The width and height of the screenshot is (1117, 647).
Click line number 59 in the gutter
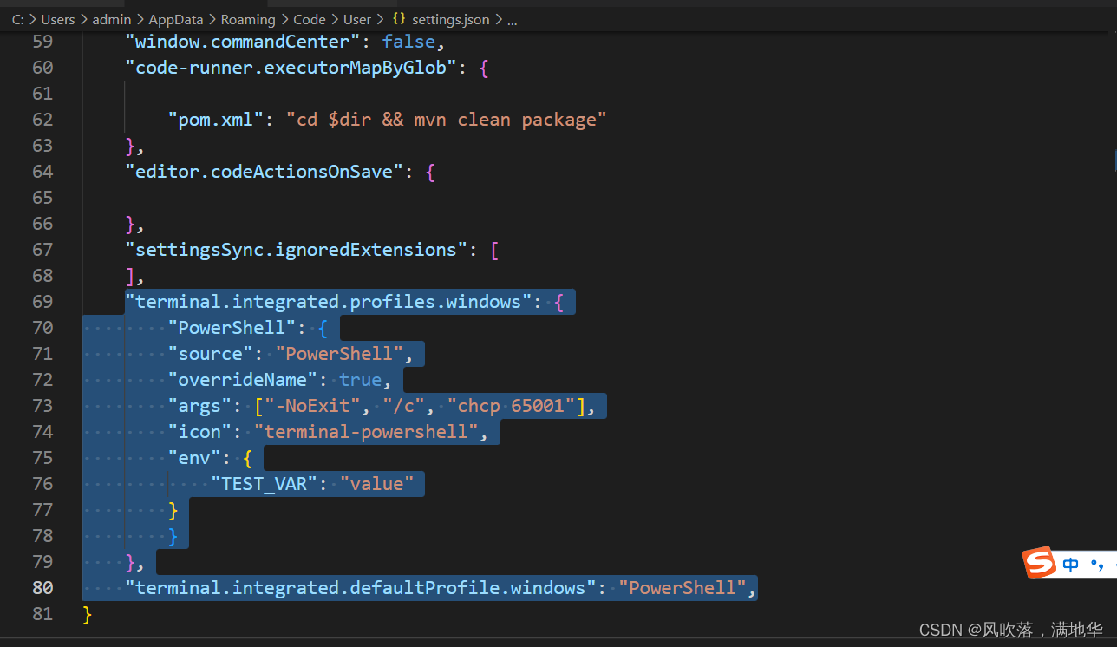click(x=42, y=42)
